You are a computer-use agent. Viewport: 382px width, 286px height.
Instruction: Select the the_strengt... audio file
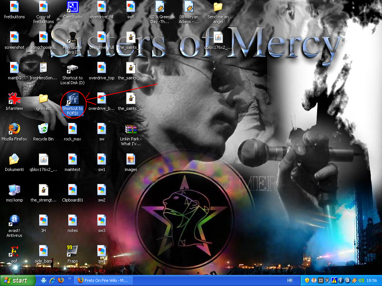(x=43, y=193)
